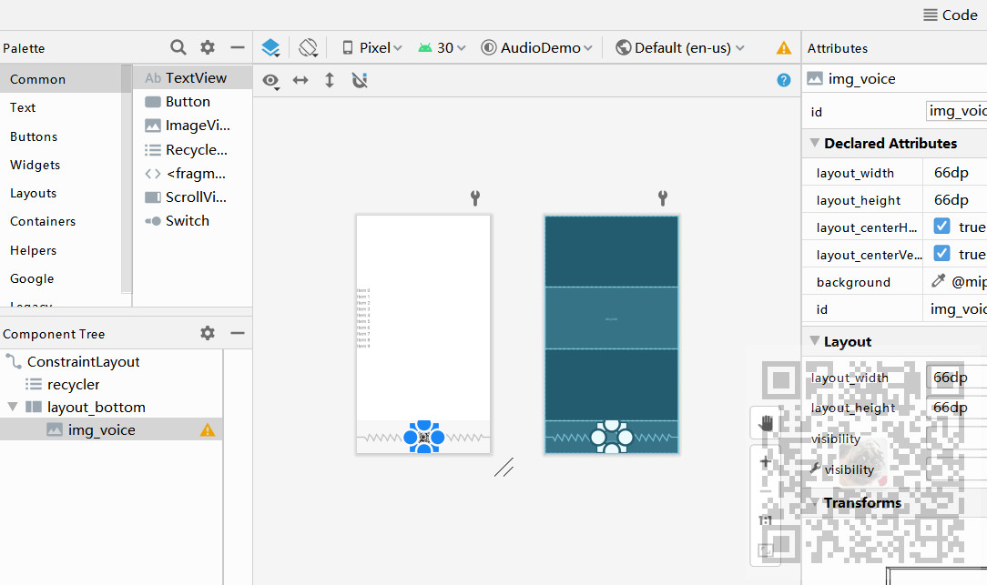The width and height of the screenshot is (987, 585).
Task: Pick TextView from the palette
Action: (193, 78)
